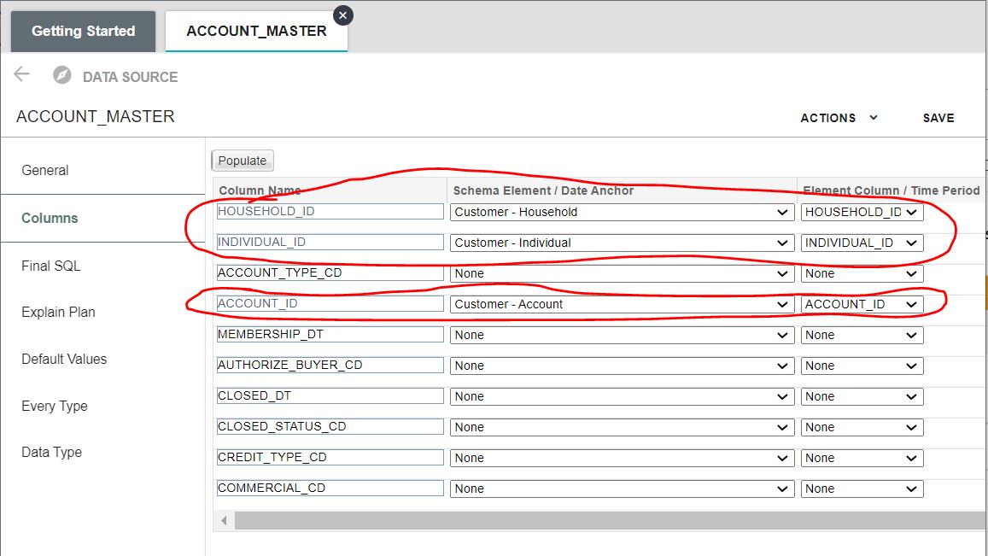Open Element Column dropdown for COMMERCIAL_CD row
The image size is (988, 556).
pos(861,489)
